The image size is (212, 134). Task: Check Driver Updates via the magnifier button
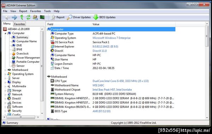[x=79, y=17]
